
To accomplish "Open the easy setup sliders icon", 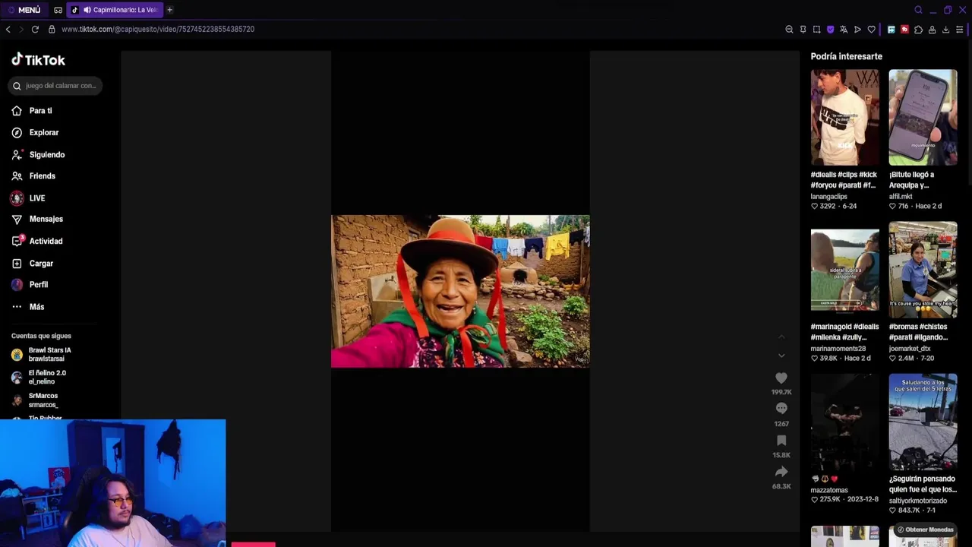I will pyautogui.click(x=959, y=30).
